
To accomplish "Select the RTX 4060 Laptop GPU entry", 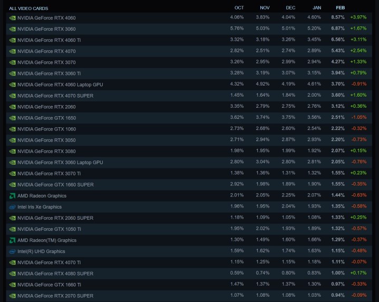I will 60,84.
